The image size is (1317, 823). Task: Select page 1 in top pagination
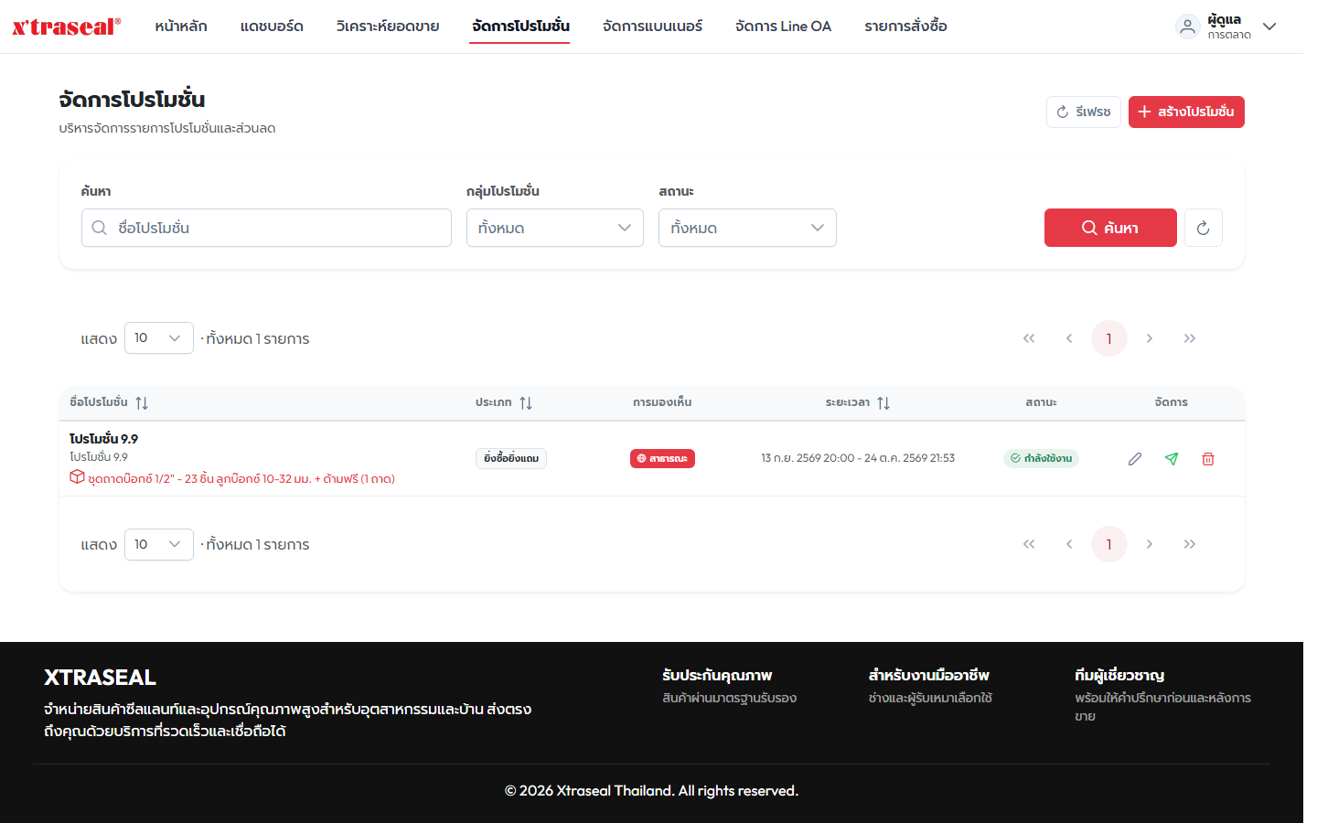(1109, 338)
